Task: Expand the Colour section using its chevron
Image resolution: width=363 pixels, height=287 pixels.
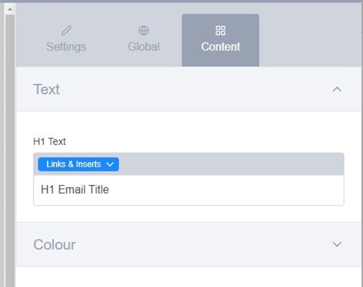Action: coord(337,244)
